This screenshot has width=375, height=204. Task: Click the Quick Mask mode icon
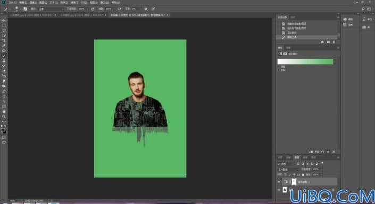[4, 138]
